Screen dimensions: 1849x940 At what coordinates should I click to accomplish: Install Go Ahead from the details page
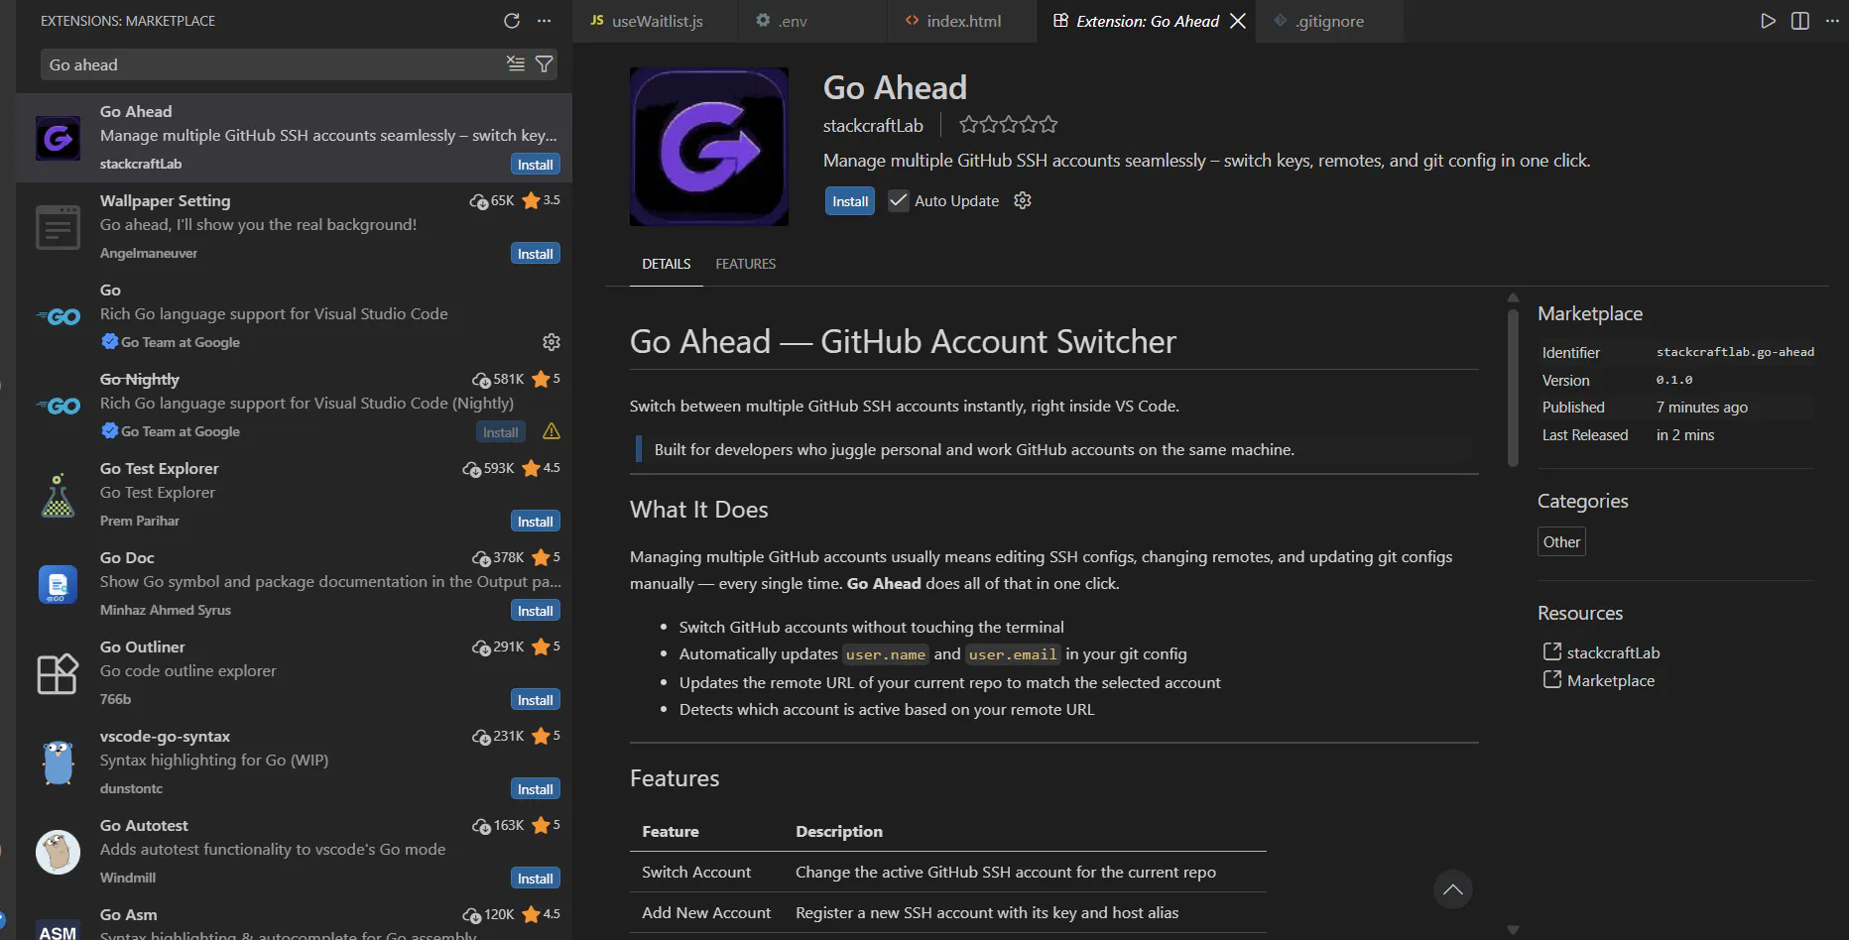[850, 201]
